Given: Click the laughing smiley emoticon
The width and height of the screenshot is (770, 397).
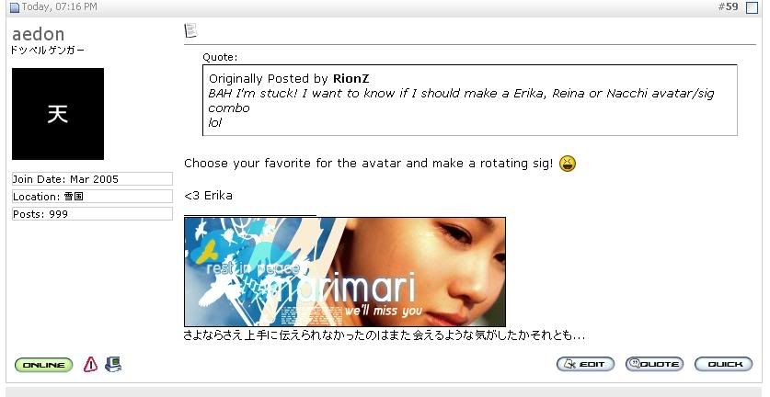Looking at the screenshot, I should pos(568,164).
